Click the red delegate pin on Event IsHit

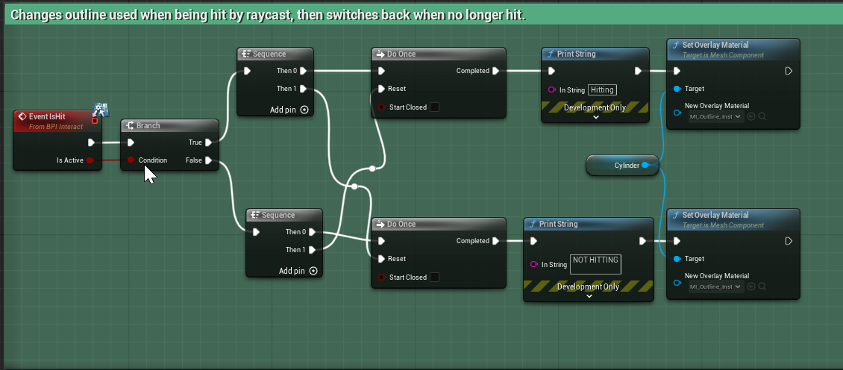point(95,120)
